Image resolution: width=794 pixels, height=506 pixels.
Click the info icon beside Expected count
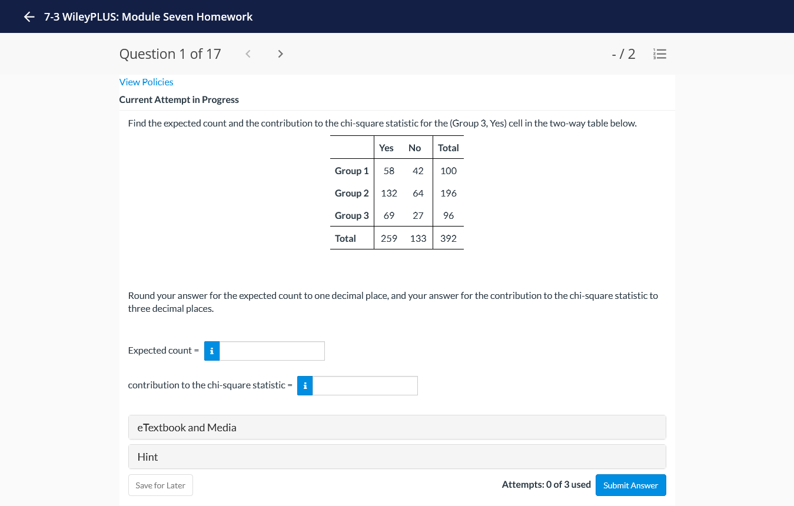(x=211, y=351)
